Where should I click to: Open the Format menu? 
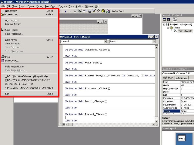(x=31, y=6)
